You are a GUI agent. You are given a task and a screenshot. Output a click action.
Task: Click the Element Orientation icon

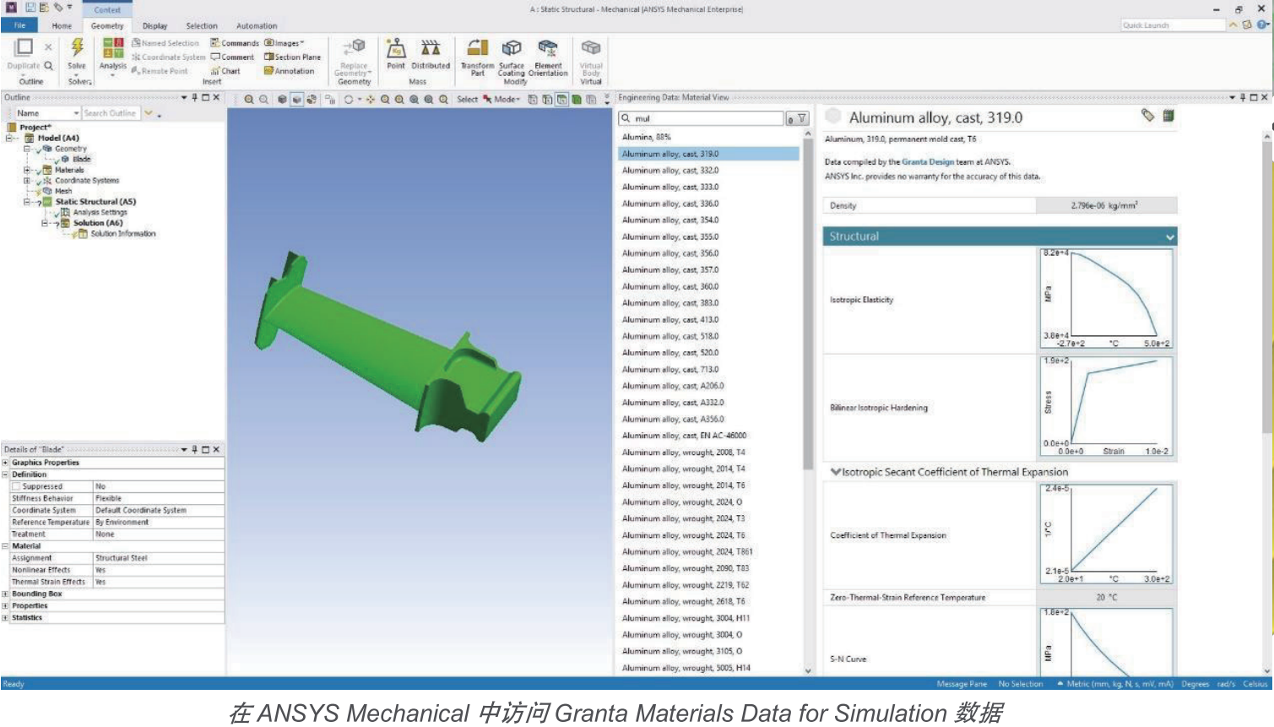[x=548, y=49]
